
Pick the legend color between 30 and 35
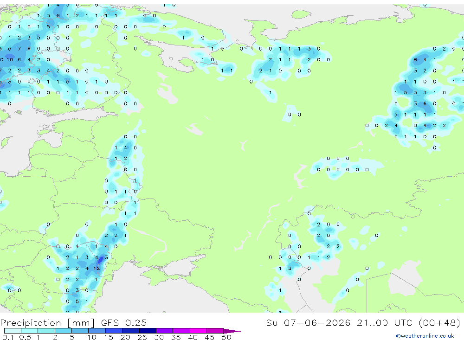click(x=165, y=331)
